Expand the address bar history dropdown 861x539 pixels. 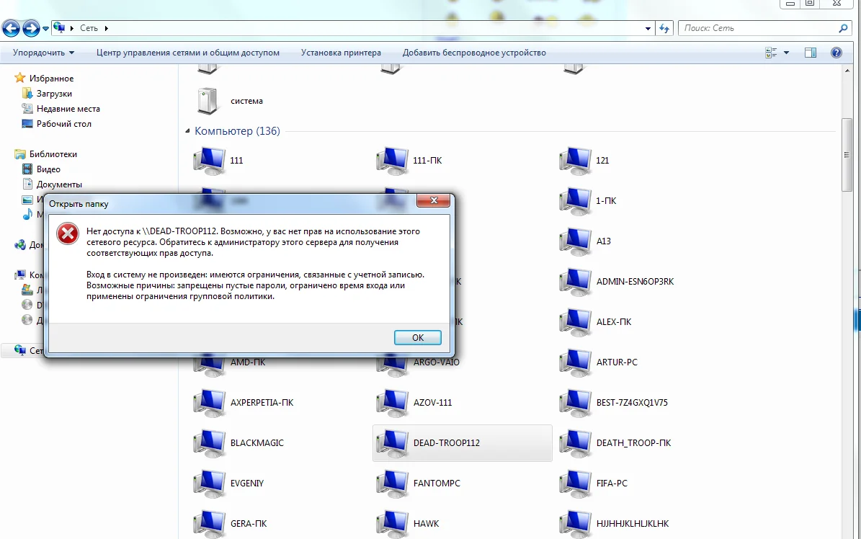tap(648, 29)
